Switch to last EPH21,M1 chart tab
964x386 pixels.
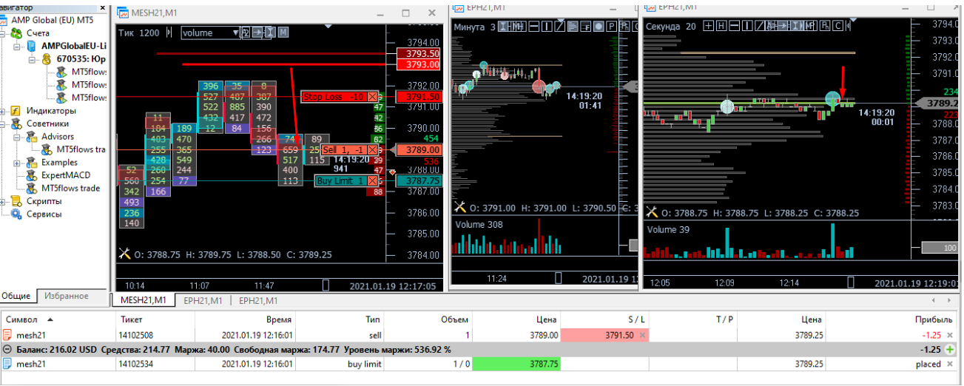pos(257,300)
